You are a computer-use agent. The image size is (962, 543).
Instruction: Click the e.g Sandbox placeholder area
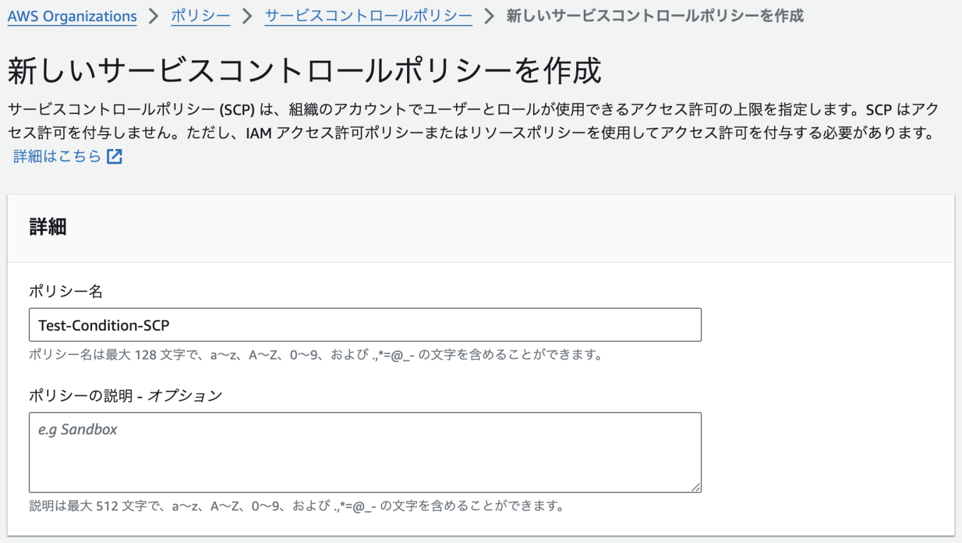77,430
